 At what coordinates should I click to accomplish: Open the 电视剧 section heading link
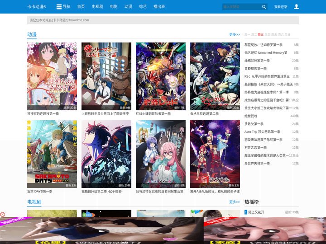(34, 202)
